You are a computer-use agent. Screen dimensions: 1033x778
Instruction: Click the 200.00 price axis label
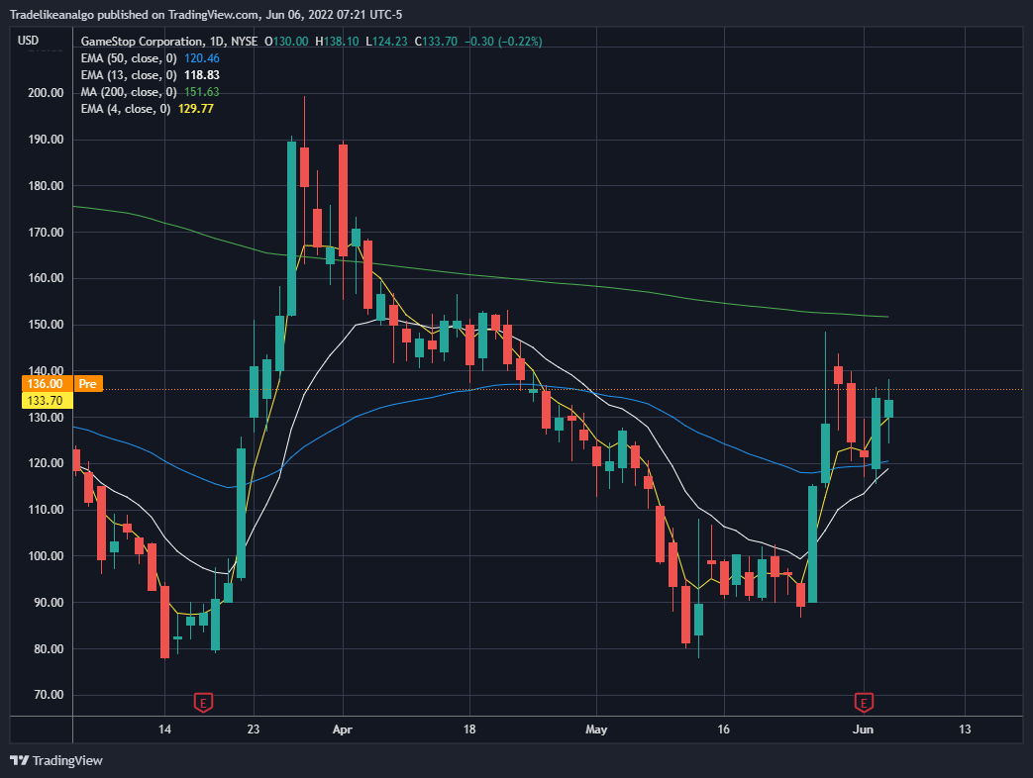46,93
